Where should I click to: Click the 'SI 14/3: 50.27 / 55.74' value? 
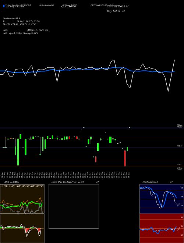[28, 21]
